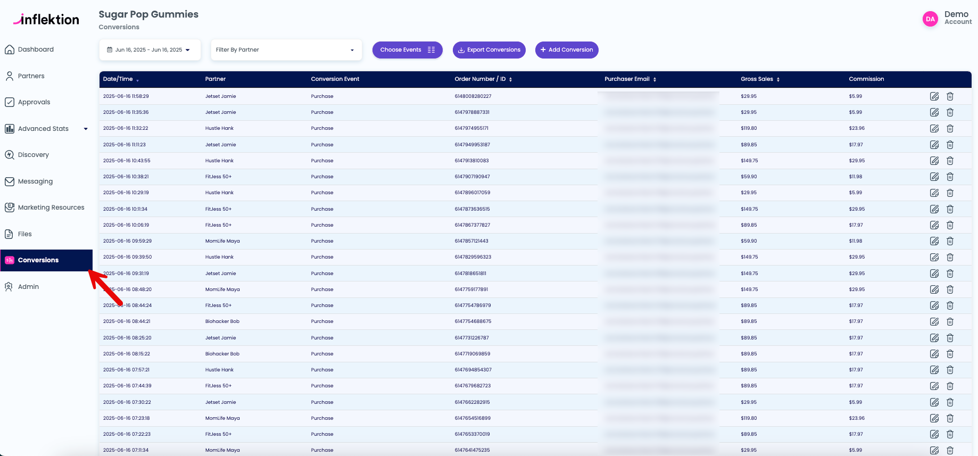Edit the 09:39:50 conversion
Viewport: 978px width, 456px height.
934,257
